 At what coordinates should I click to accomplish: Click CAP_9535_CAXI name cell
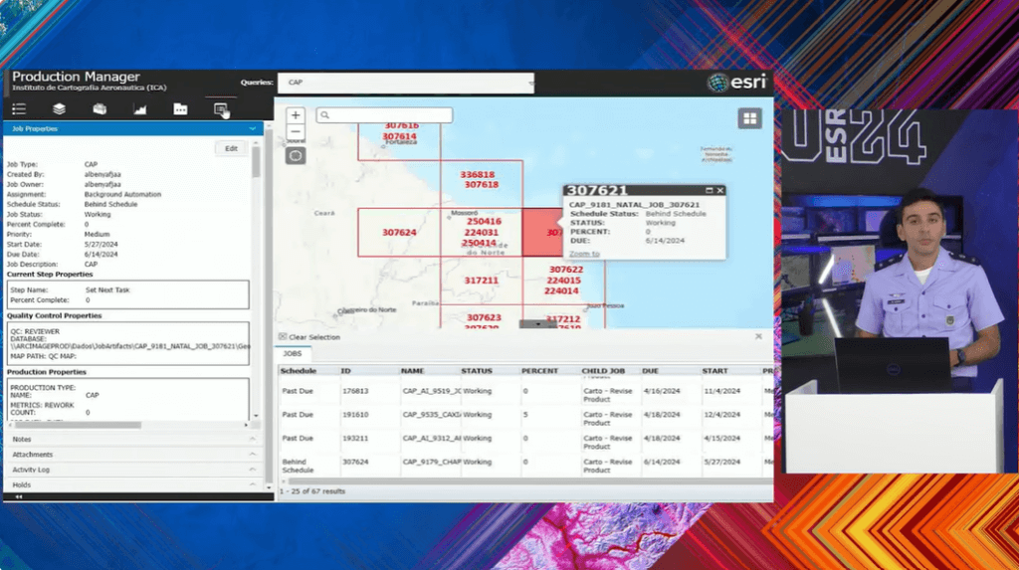click(432, 415)
